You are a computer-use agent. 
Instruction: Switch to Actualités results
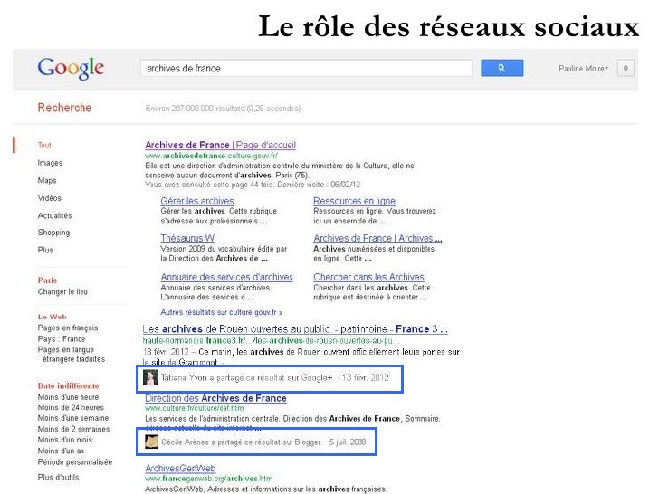click(x=54, y=215)
